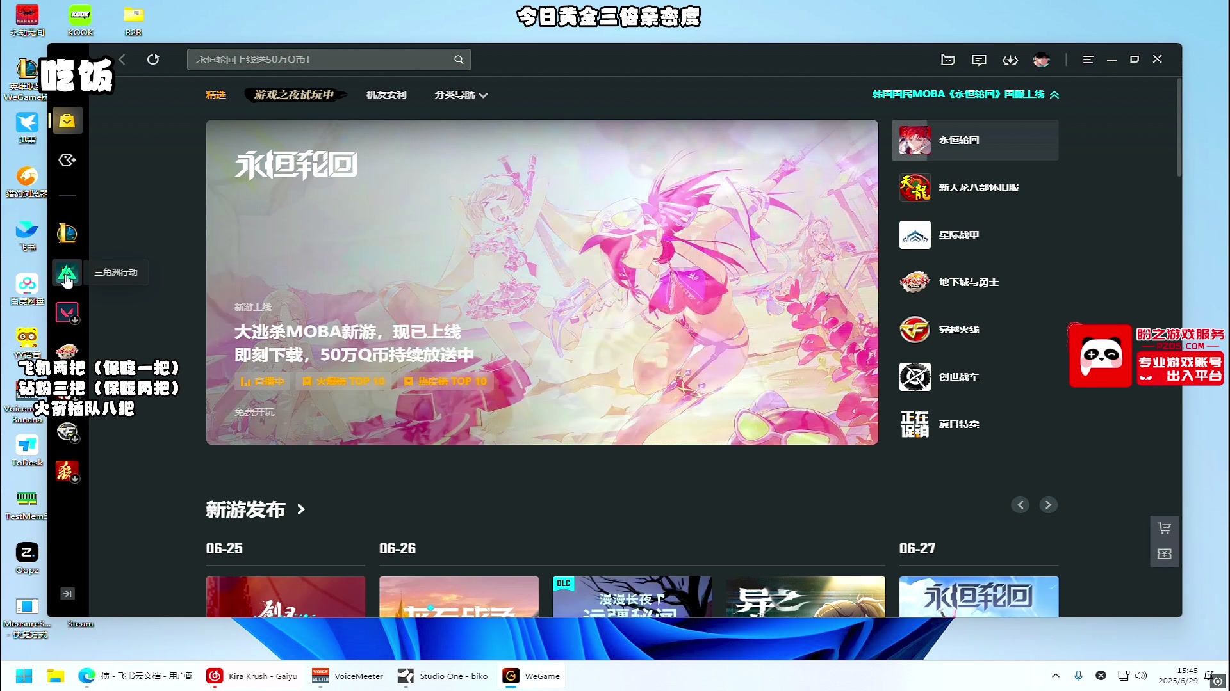The width and height of the screenshot is (1230, 691).
Task: Click the 直播中 tag on banner
Action: tap(262, 381)
